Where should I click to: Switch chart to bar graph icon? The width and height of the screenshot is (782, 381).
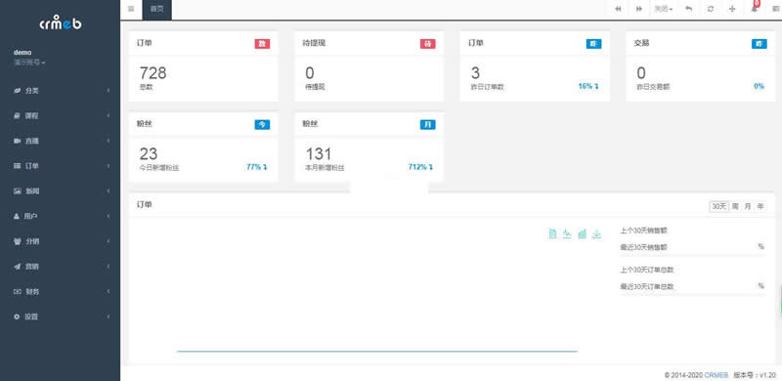(582, 233)
